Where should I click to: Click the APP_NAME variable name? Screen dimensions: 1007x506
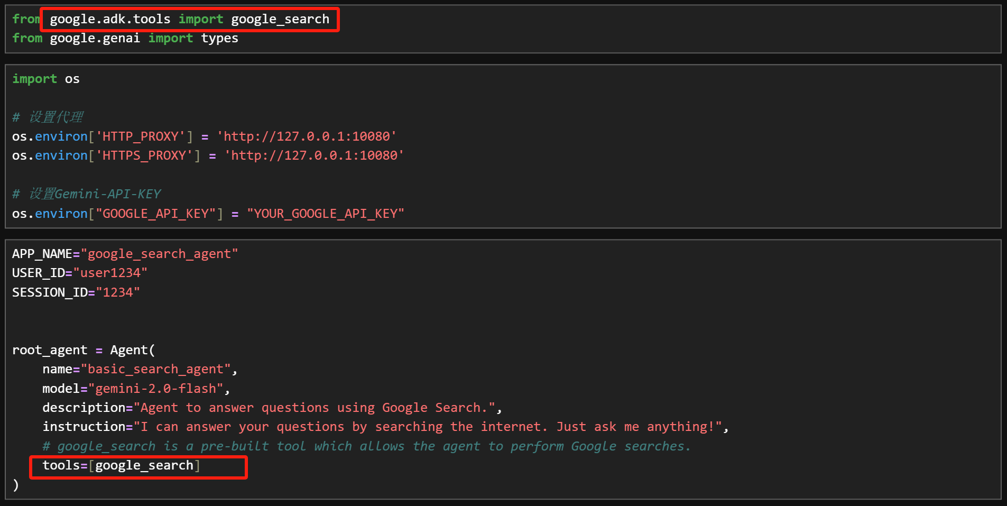[x=42, y=254]
